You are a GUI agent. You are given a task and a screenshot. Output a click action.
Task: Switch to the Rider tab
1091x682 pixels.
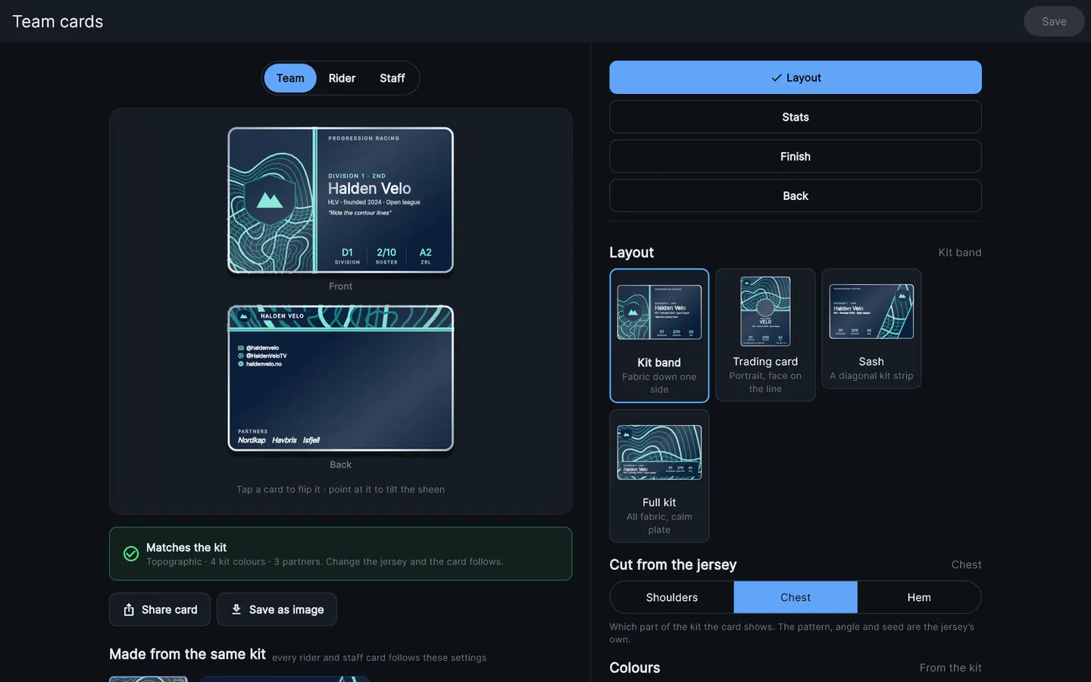pyautogui.click(x=342, y=78)
